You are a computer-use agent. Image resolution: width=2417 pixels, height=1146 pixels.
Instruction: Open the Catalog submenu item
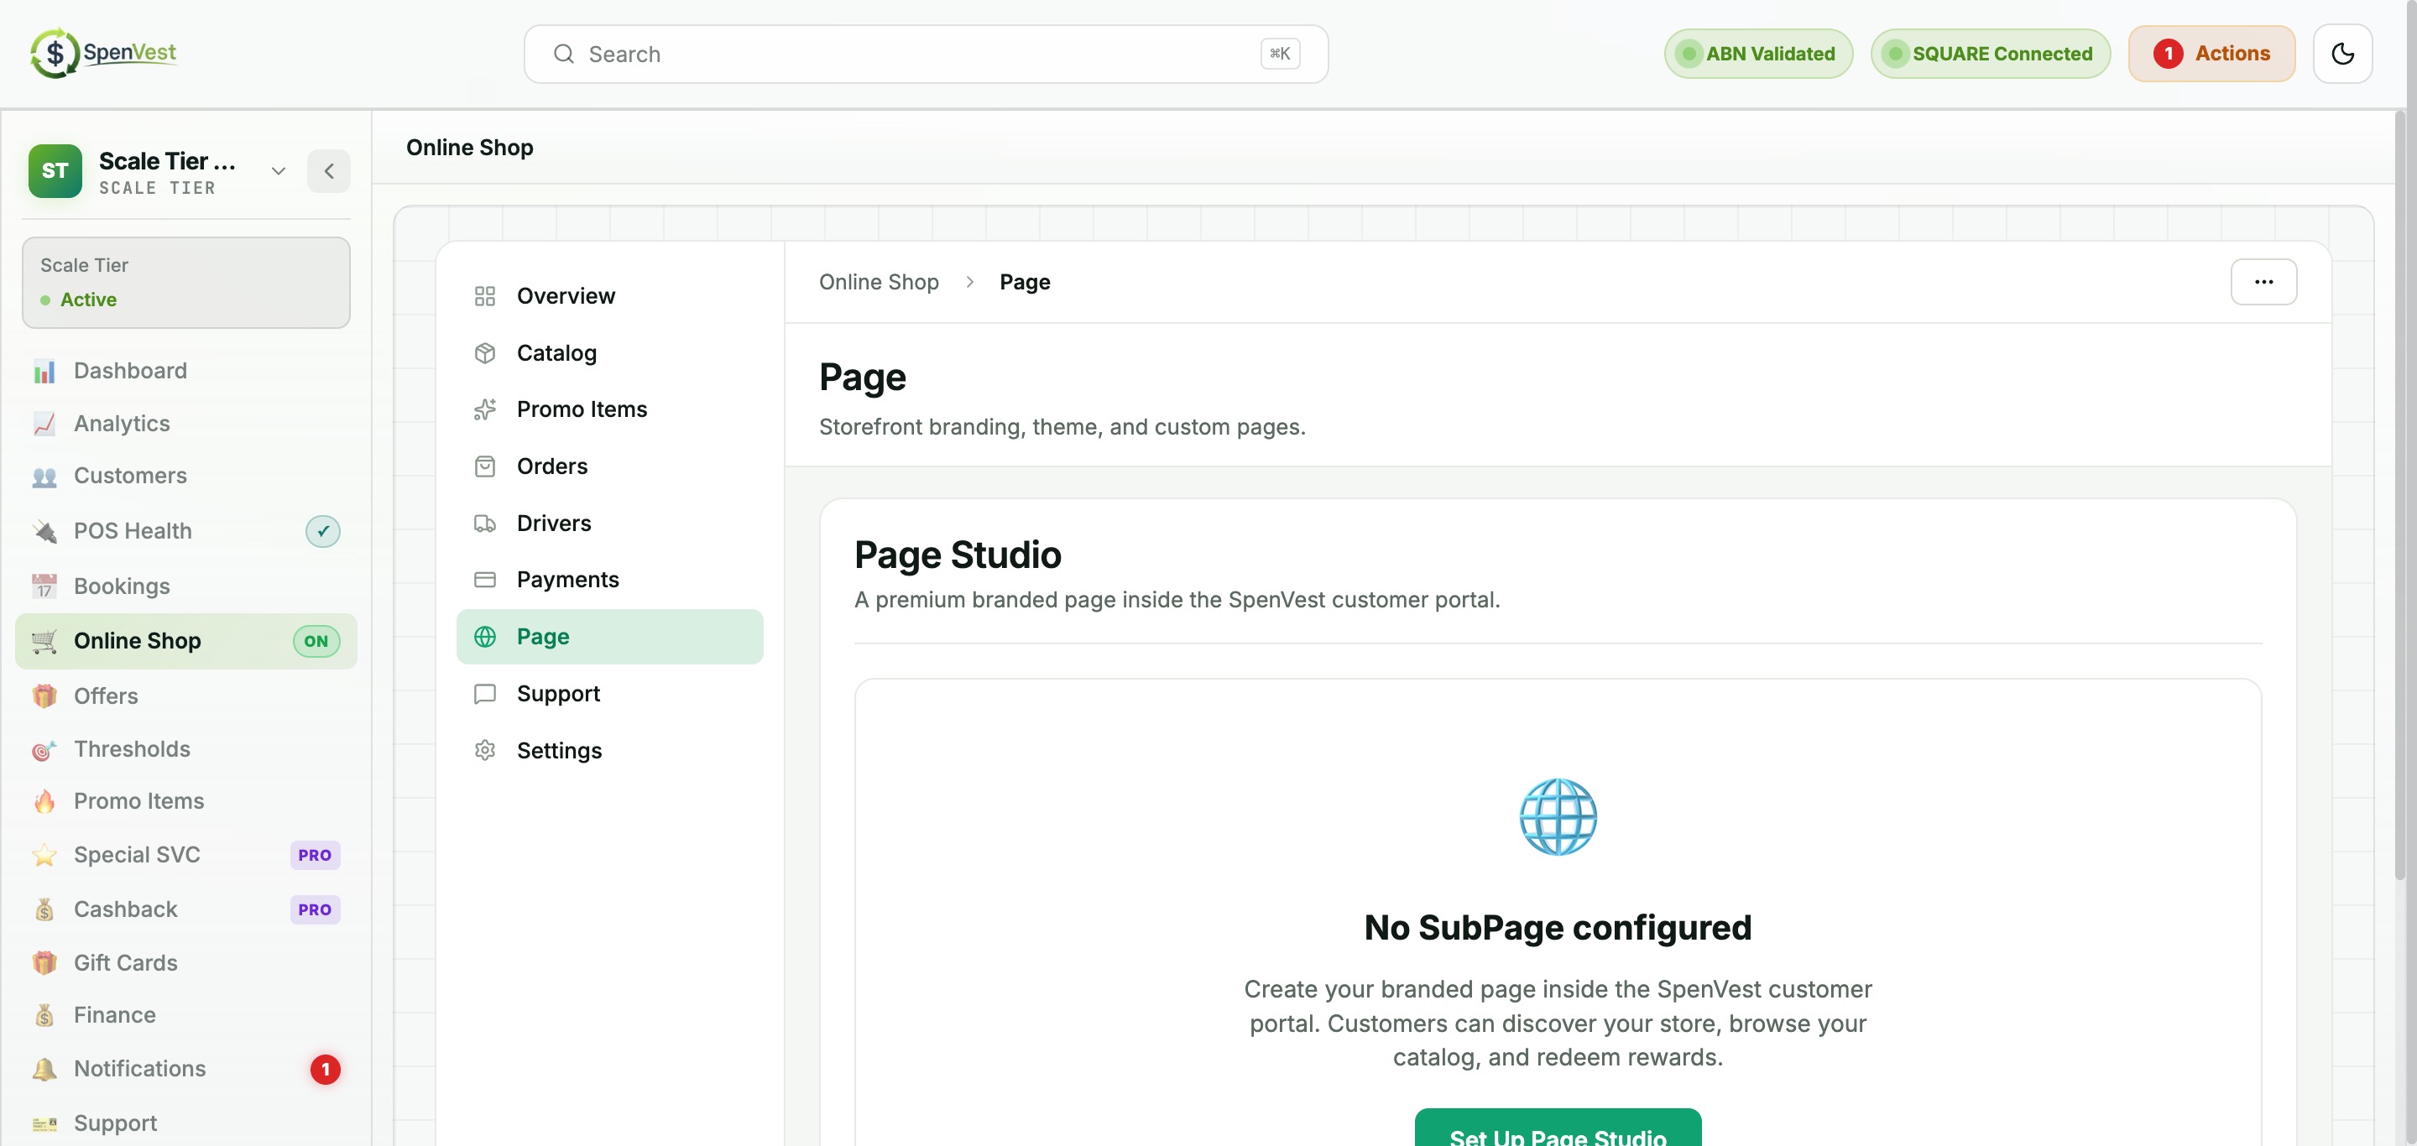tap(610, 353)
